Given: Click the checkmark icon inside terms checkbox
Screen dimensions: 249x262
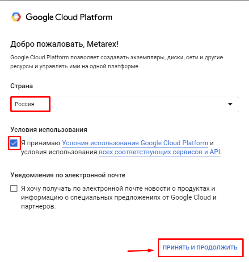Looking at the screenshot, I should [x=14, y=143].
